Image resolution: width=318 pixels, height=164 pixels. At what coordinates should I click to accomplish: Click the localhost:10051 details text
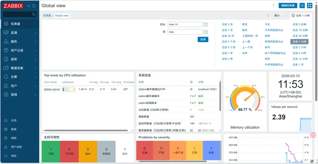click(x=208, y=89)
